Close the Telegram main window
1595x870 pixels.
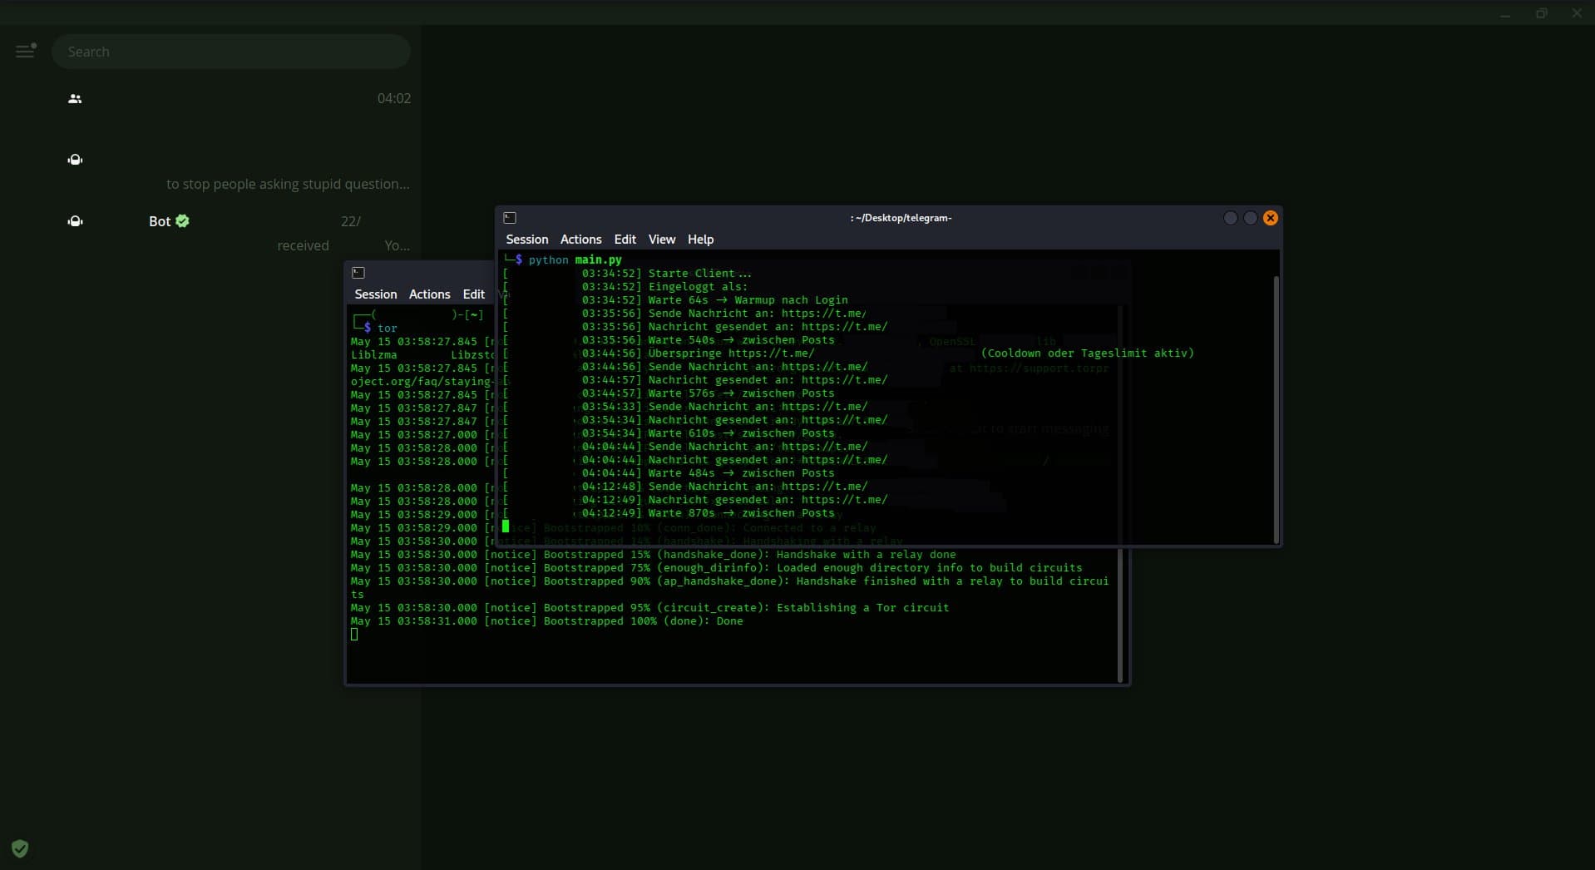1576,13
